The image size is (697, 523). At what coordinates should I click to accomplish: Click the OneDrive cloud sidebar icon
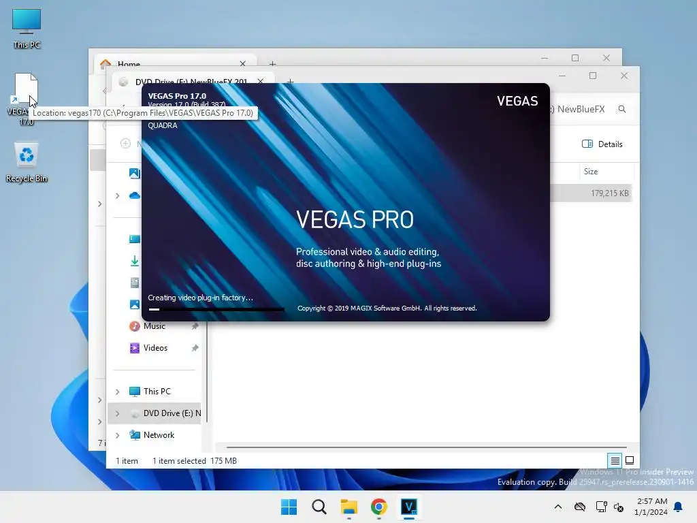135,195
